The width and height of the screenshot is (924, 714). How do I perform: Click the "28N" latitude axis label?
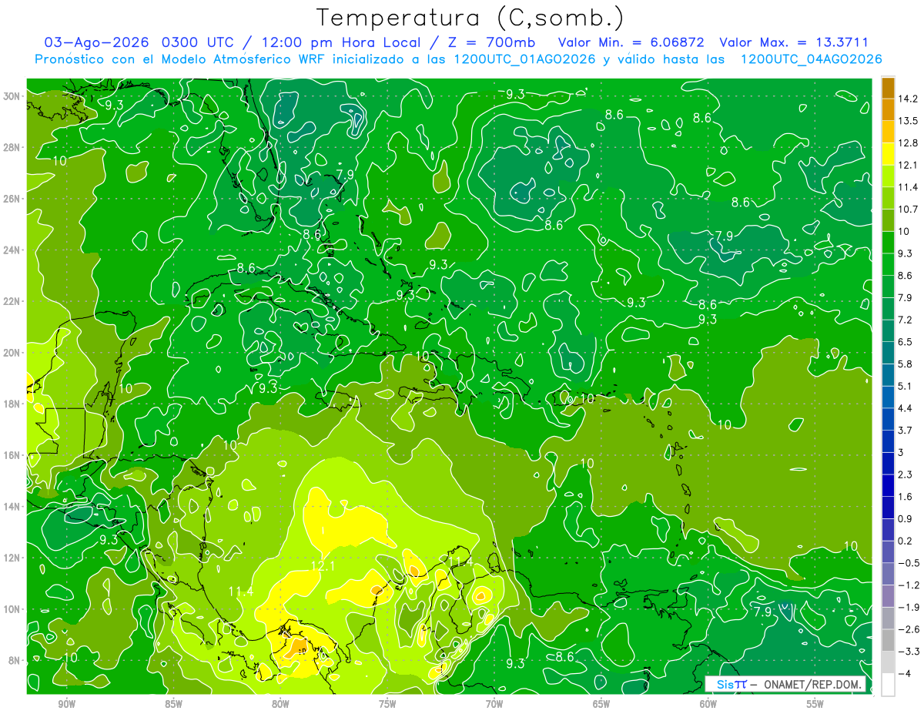(12, 147)
